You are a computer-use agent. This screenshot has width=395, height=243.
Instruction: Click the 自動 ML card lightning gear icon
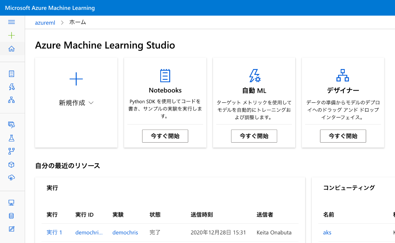(254, 76)
